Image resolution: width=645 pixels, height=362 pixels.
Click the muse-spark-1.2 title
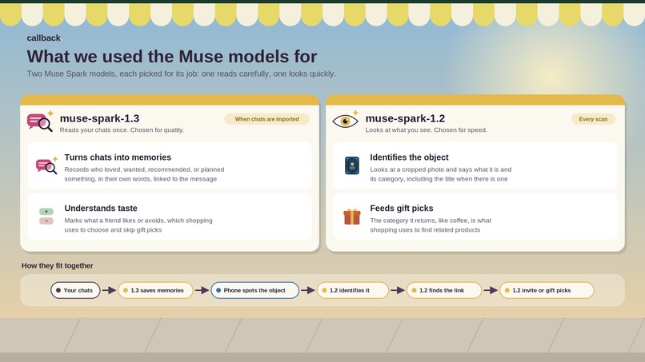405,118
